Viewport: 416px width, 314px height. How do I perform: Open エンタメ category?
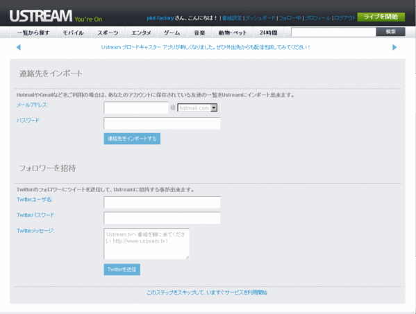point(141,33)
